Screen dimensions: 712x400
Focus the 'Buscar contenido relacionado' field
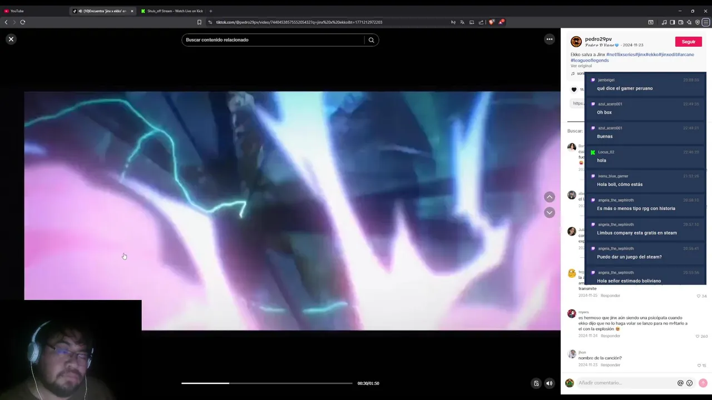273,40
